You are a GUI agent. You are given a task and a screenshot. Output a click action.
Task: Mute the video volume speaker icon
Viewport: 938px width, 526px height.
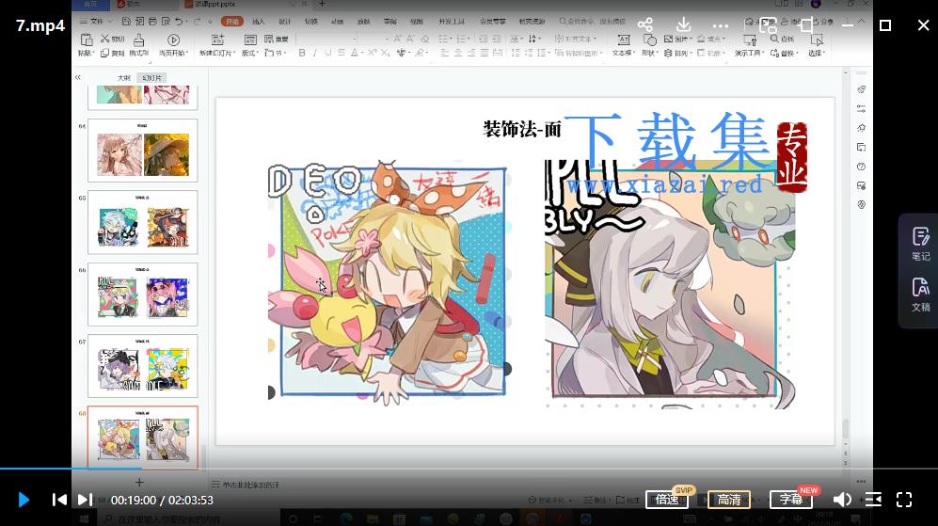842,500
